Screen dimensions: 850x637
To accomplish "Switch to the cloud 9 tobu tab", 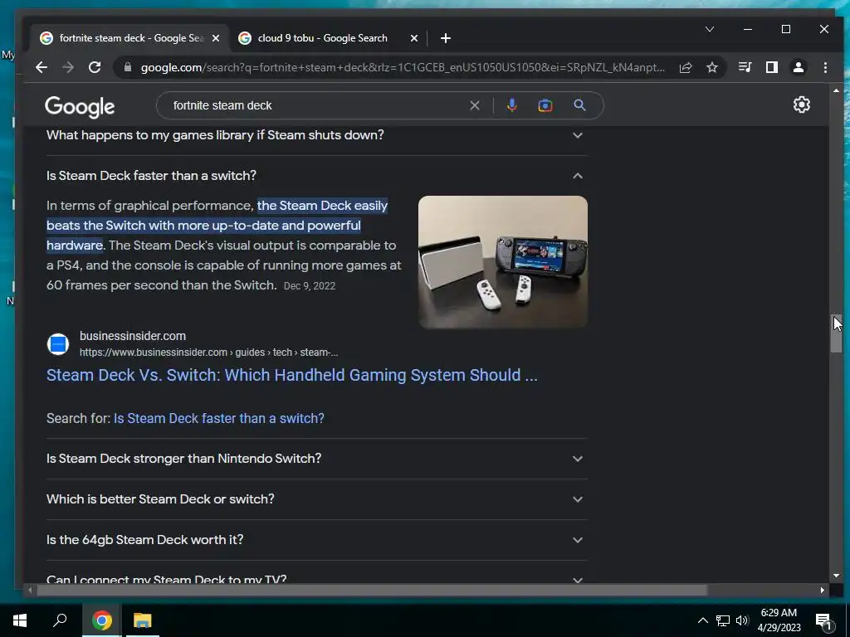I will (323, 38).
